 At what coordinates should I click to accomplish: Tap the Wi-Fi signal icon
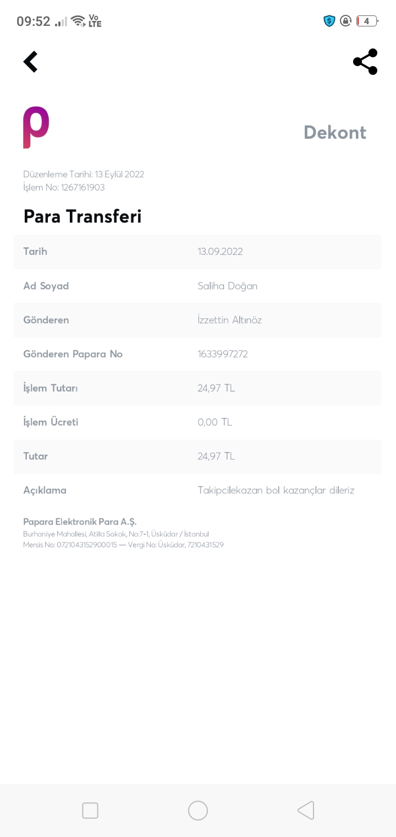pos(78,21)
